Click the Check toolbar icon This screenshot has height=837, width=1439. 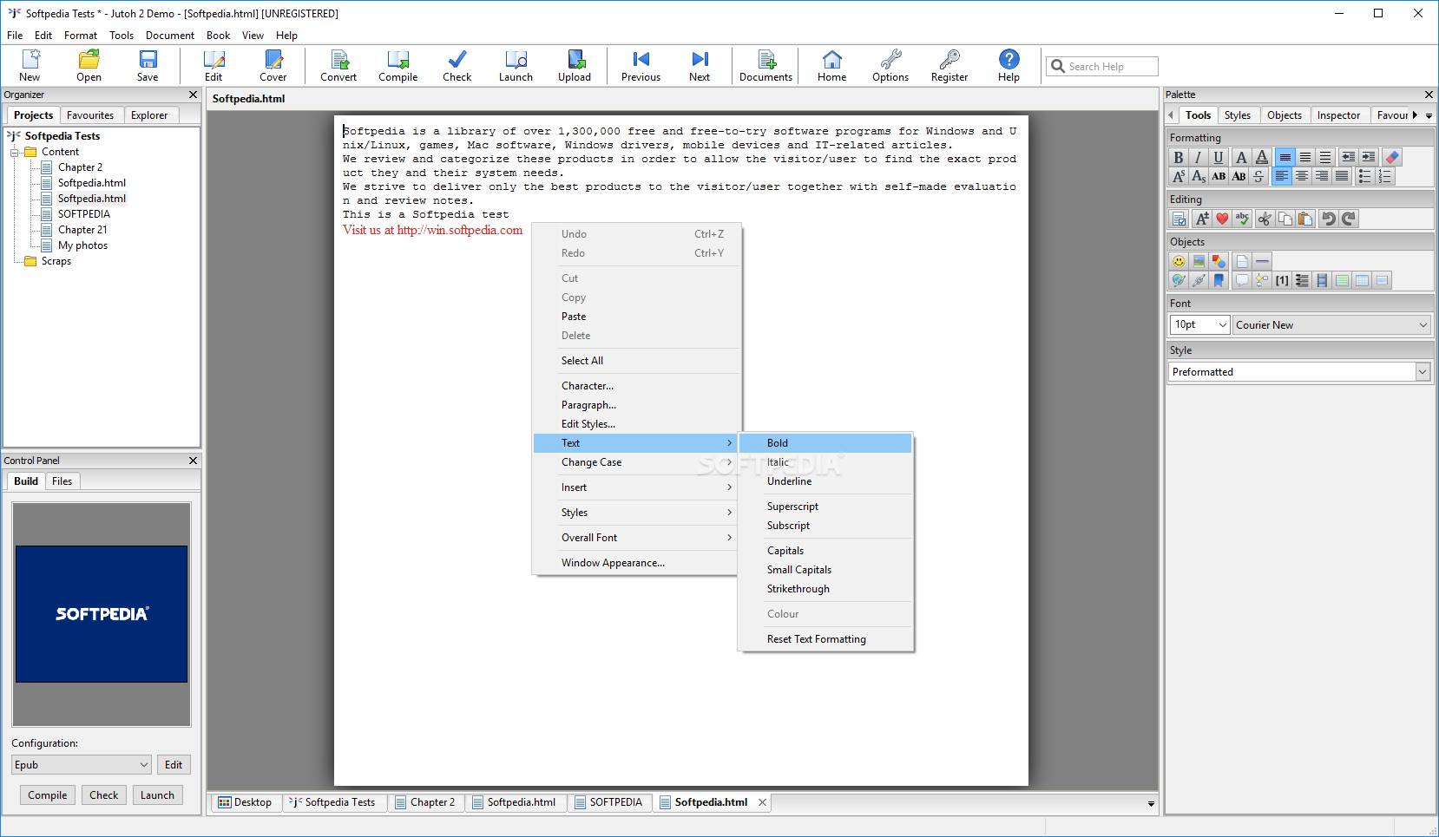point(457,66)
